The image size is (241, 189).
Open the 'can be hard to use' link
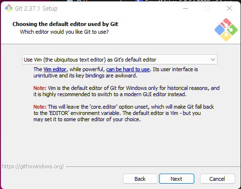[128, 69]
